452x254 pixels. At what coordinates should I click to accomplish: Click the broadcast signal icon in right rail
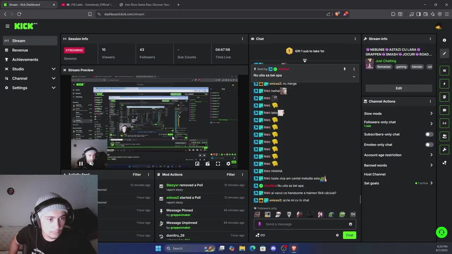444,123
